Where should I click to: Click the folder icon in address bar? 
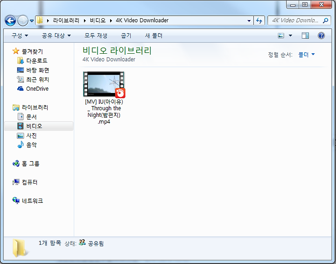pos(40,21)
